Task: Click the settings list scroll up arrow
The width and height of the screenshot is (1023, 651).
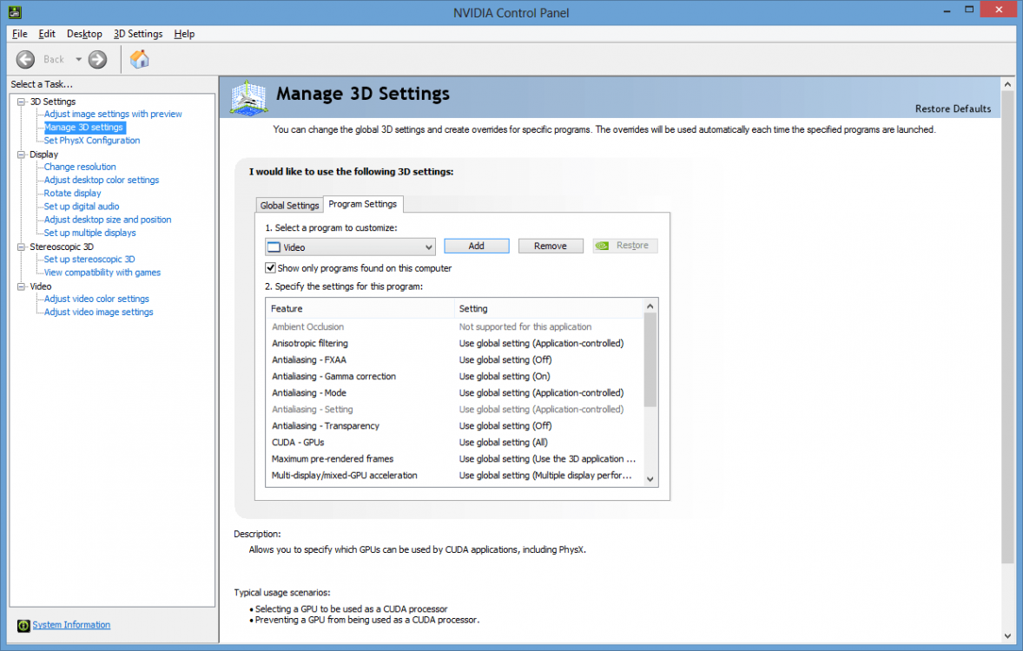Action: point(650,306)
